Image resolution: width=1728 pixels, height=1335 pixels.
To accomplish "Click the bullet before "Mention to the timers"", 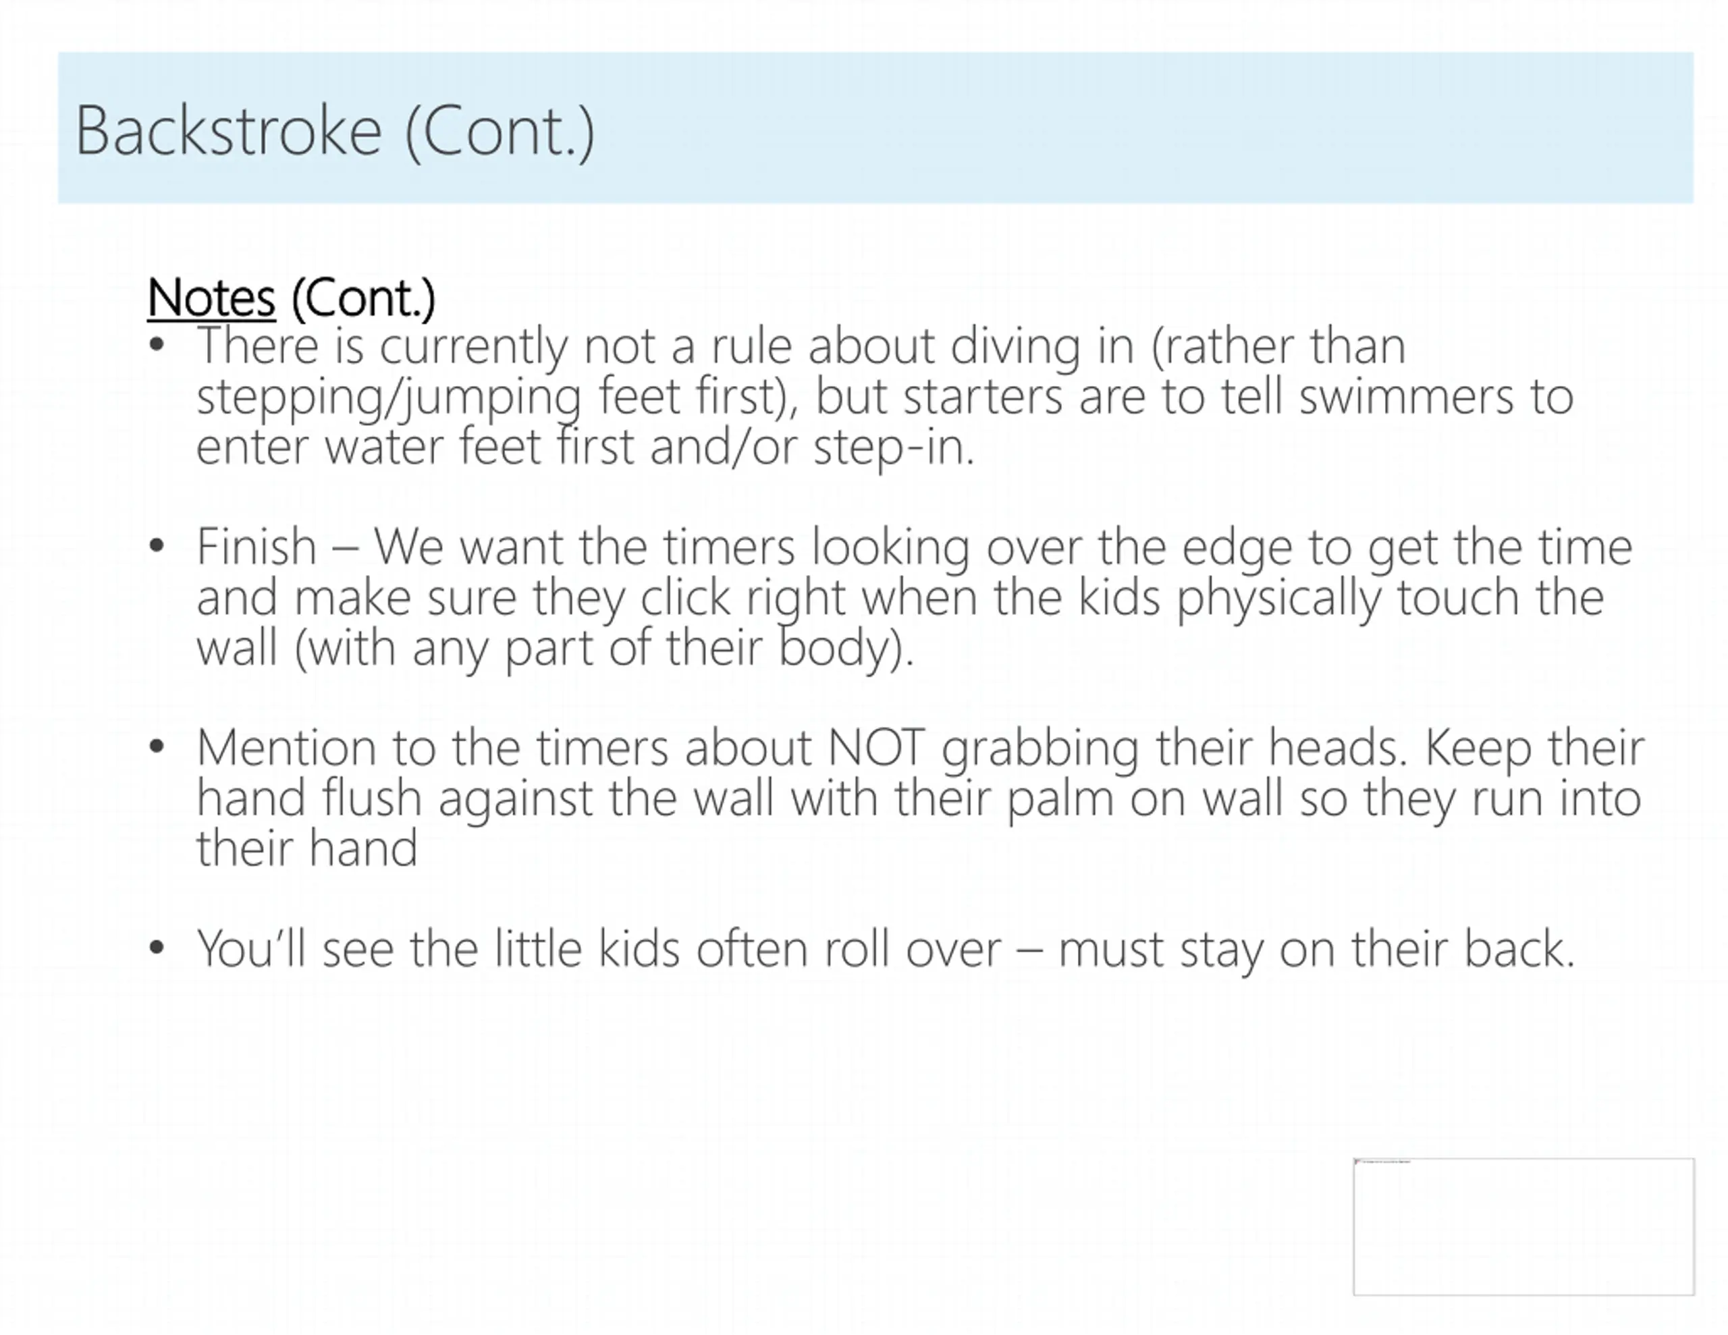I will coord(157,746).
